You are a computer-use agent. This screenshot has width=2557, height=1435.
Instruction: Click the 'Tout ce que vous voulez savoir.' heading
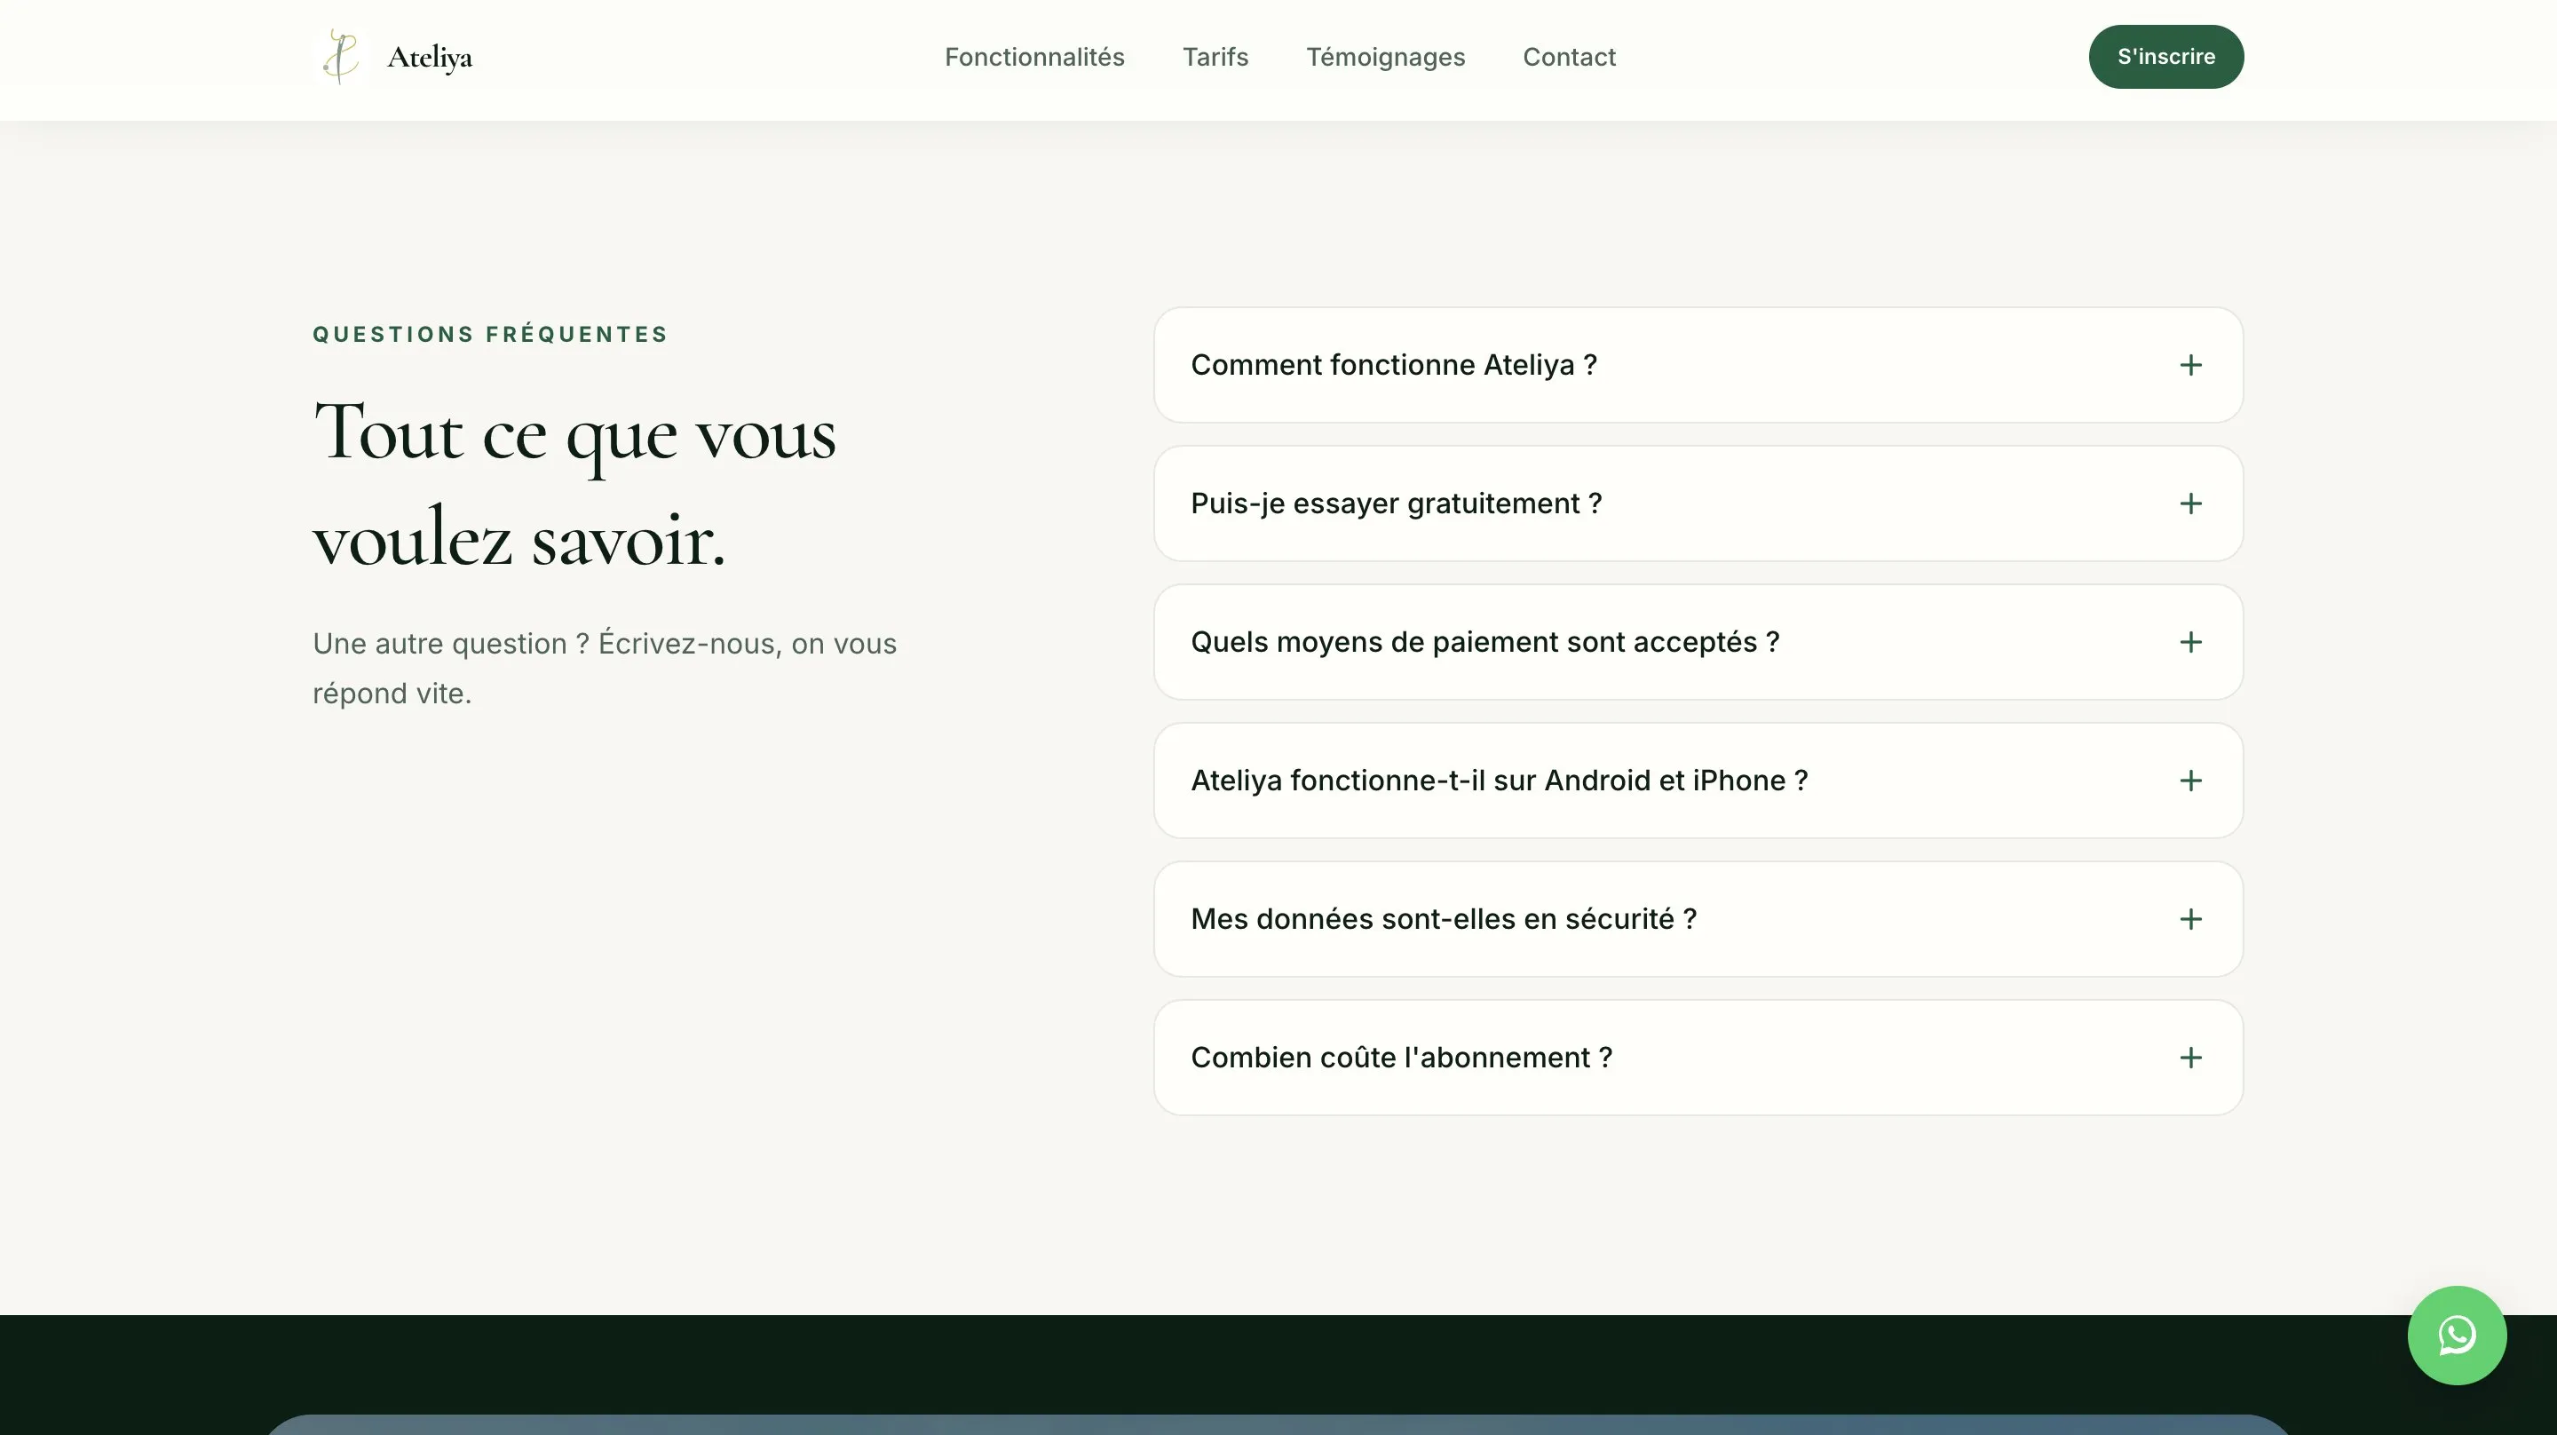pyautogui.click(x=574, y=486)
